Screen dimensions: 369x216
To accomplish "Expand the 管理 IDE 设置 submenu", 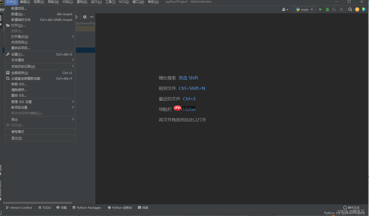I will pos(21,102).
